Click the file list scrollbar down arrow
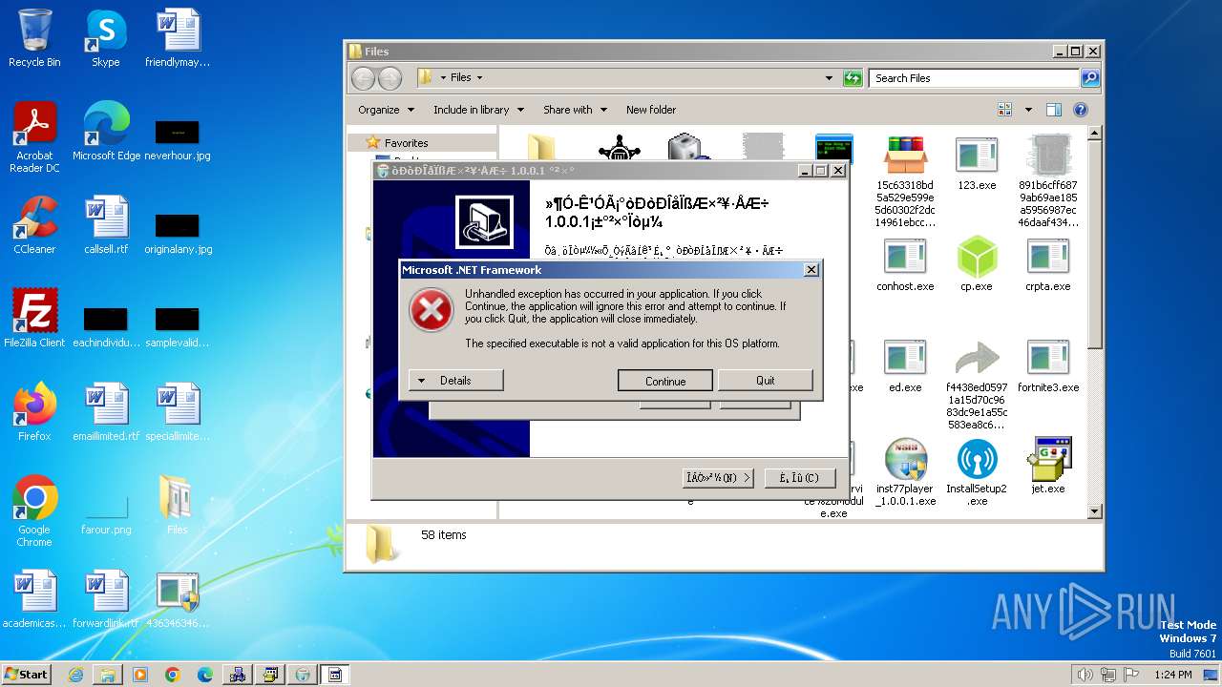This screenshot has width=1222, height=687. coord(1095,511)
